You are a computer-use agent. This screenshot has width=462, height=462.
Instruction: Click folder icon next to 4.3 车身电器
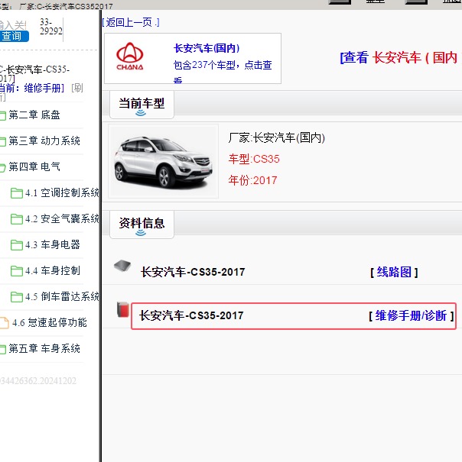[x=17, y=245]
